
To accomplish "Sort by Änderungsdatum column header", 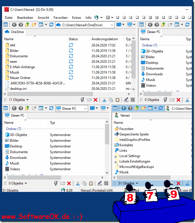I will [105, 39].
